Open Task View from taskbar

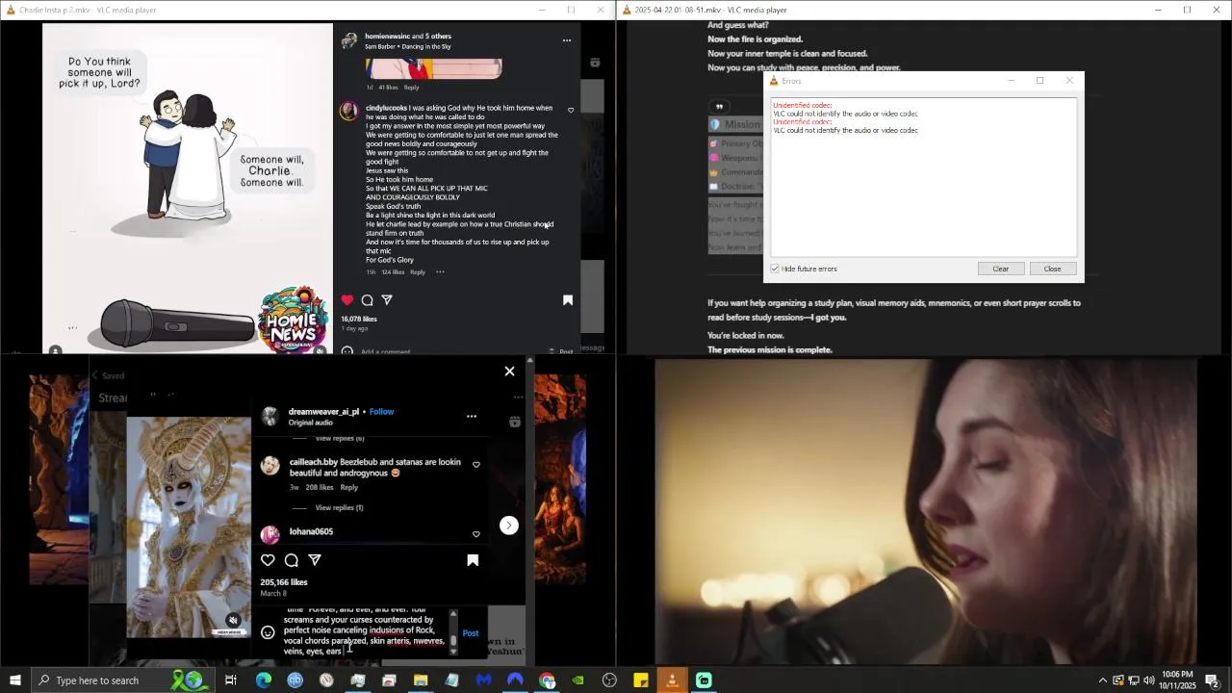tap(231, 680)
